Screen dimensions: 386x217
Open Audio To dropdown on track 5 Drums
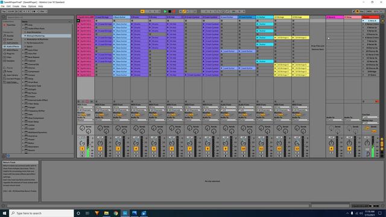pos(157,120)
